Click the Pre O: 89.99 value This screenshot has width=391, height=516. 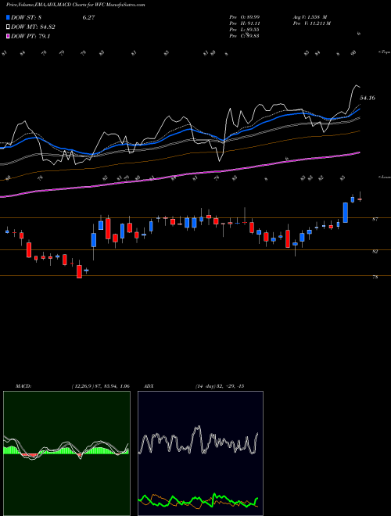(x=244, y=17)
